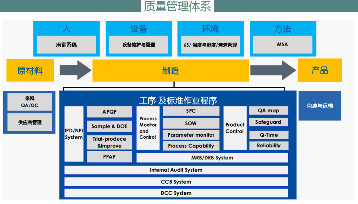
Task: Click the 工序及标准作业程序 heading
Action: (x=178, y=100)
